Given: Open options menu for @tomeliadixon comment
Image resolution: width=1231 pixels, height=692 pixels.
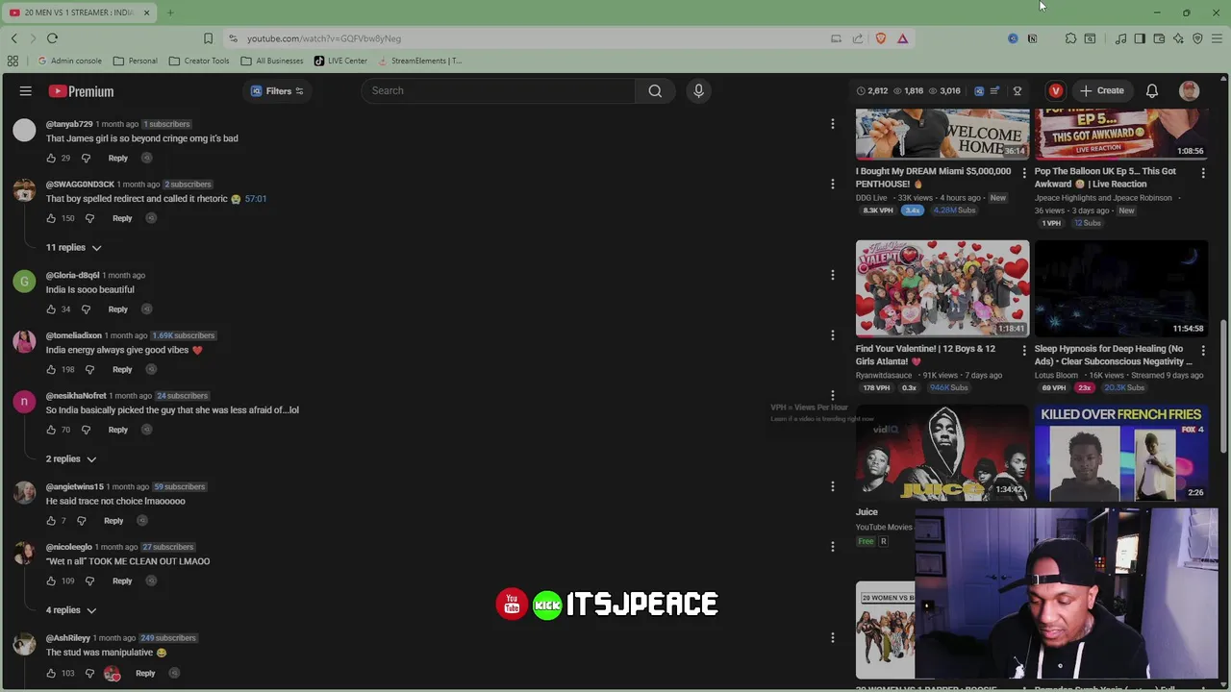Looking at the screenshot, I should coord(832,335).
